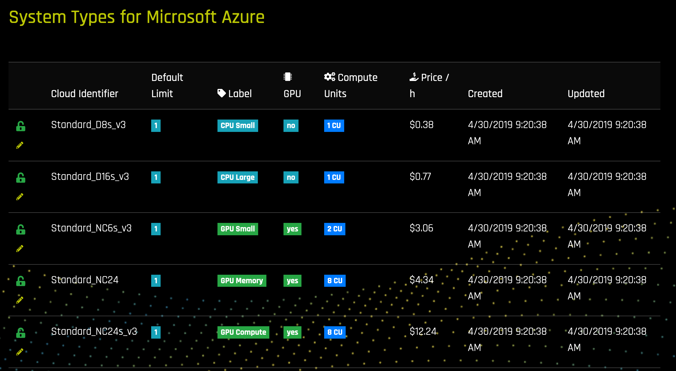676x371 pixels.
Task: Click the $0.38 price value
Action: pos(421,125)
